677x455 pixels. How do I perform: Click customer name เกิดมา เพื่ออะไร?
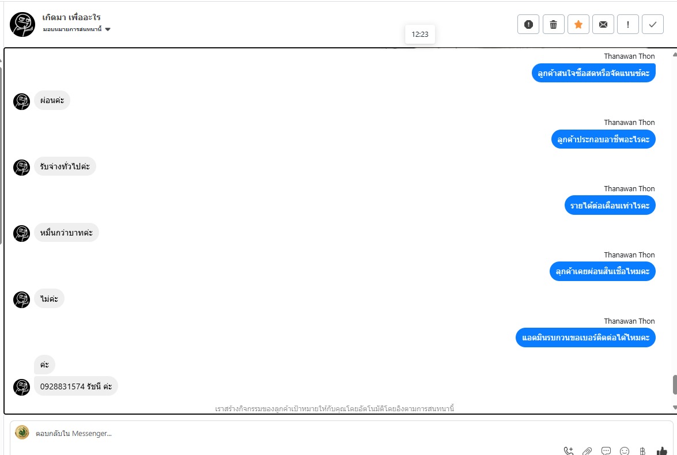click(x=71, y=17)
